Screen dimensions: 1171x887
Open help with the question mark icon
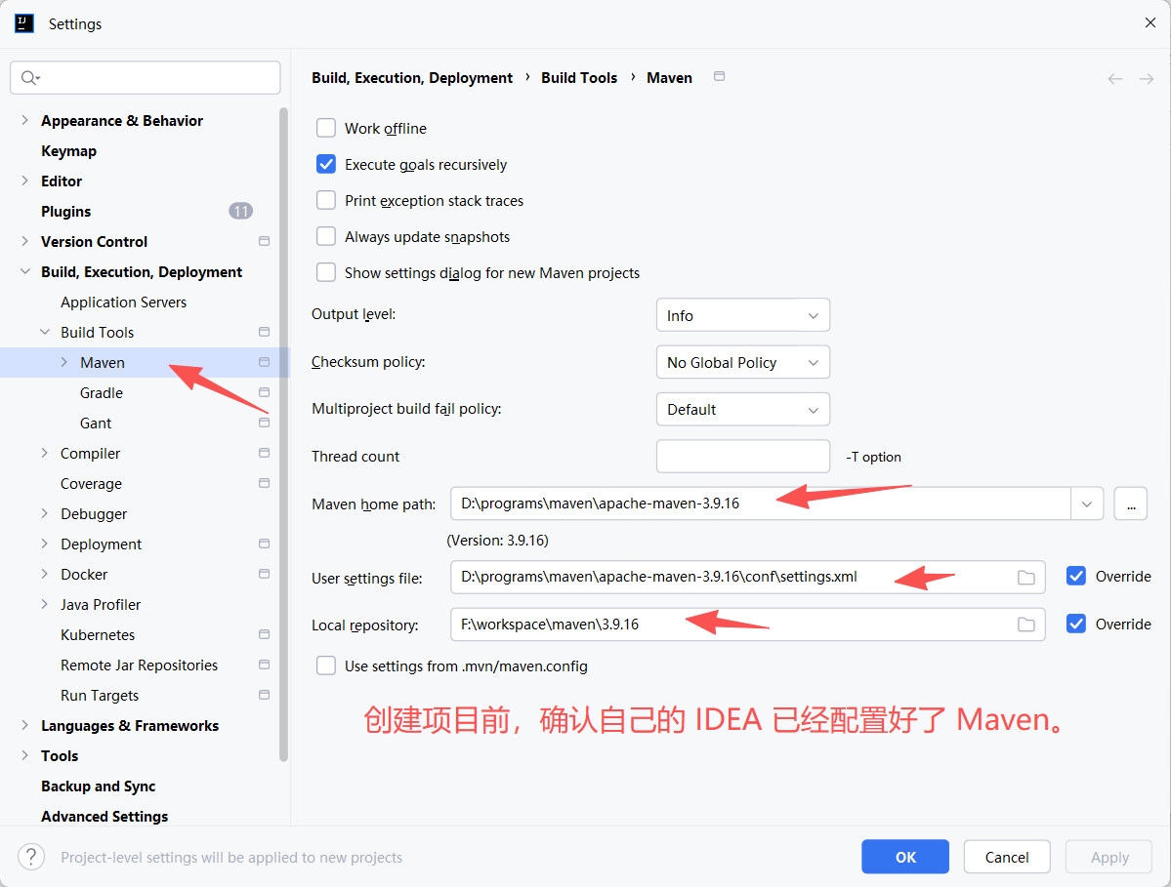[x=30, y=857]
